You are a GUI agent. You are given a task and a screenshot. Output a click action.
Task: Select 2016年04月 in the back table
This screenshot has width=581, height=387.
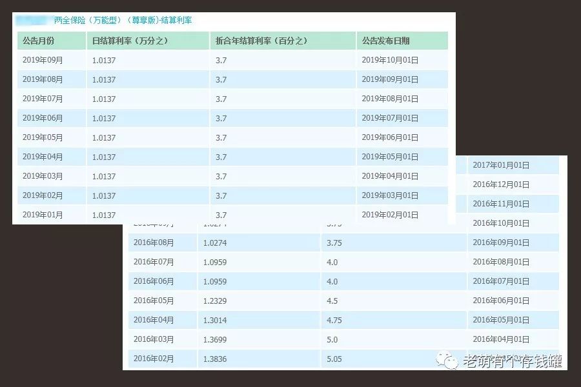click(x=154, y=320)
